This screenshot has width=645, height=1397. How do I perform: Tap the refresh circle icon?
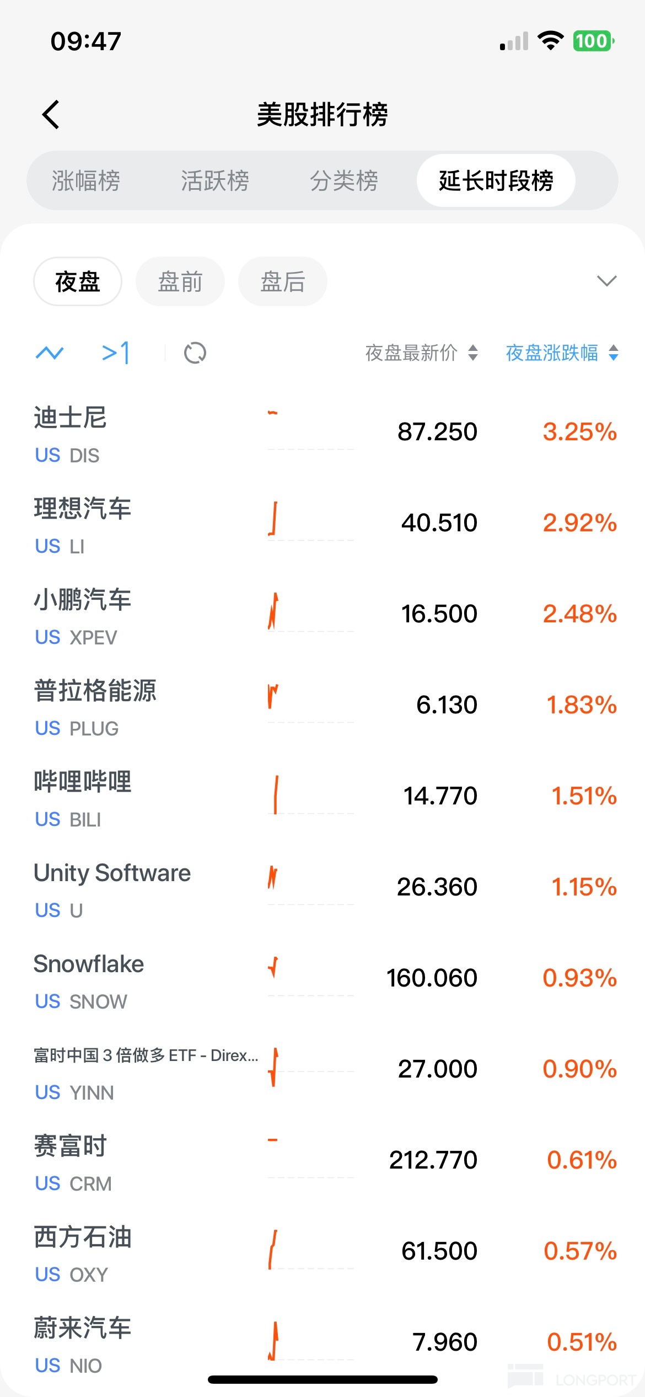point(195,353)
